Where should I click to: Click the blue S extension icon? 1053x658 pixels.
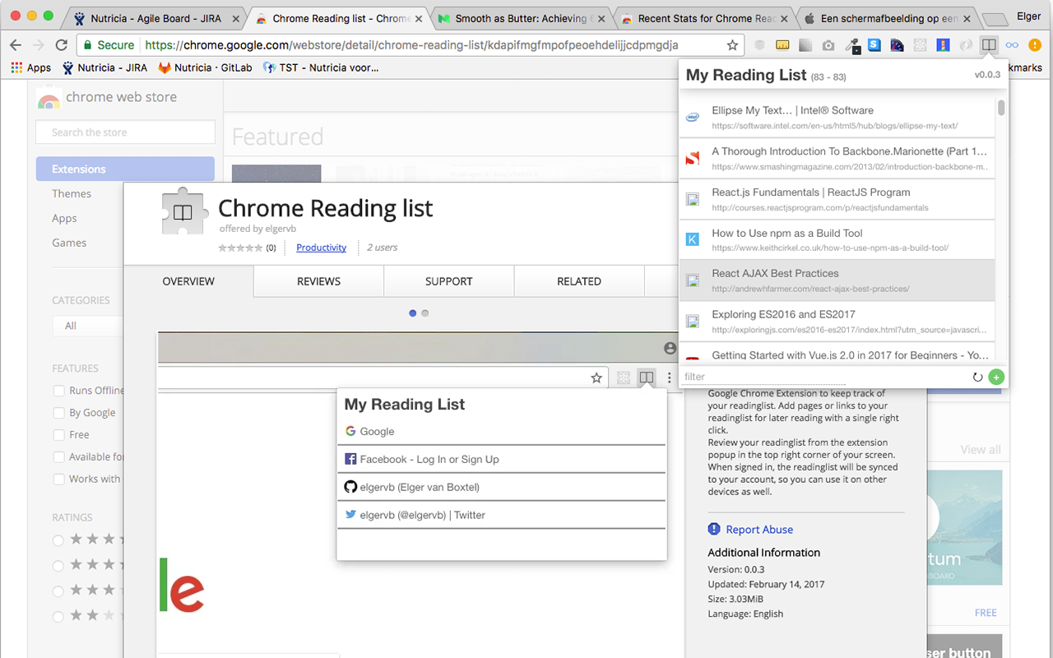pyautogui.click(x=874, y=45)
